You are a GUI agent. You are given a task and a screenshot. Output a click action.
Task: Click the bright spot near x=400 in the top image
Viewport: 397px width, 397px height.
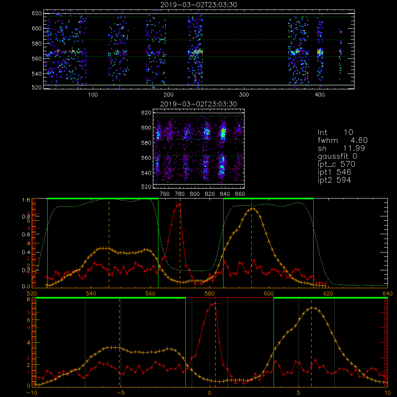point(320,52)
